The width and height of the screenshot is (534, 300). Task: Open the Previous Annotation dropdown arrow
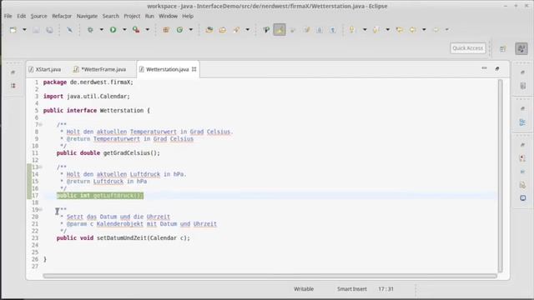click(x=387, y=30)
